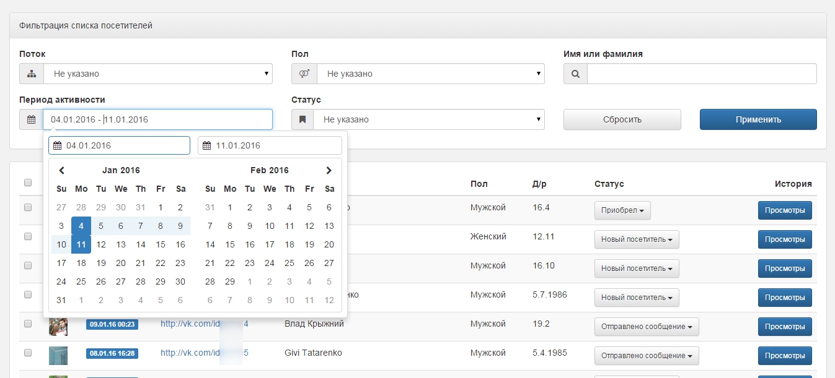Image resolution: width=835 pixels, height=378 pixels.
Task: Click the gender symbol icon beside Пол
Action: click(304, 74)
